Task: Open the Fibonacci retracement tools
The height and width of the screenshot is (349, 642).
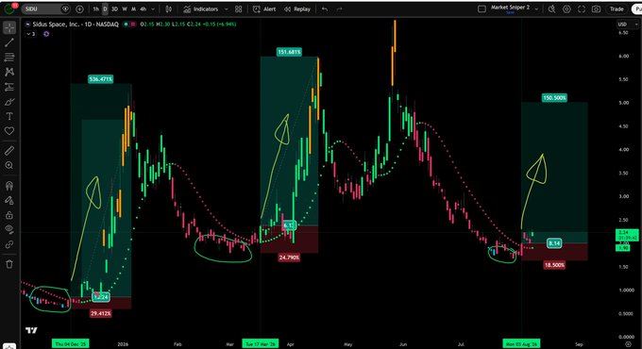Action: point(9,57)
